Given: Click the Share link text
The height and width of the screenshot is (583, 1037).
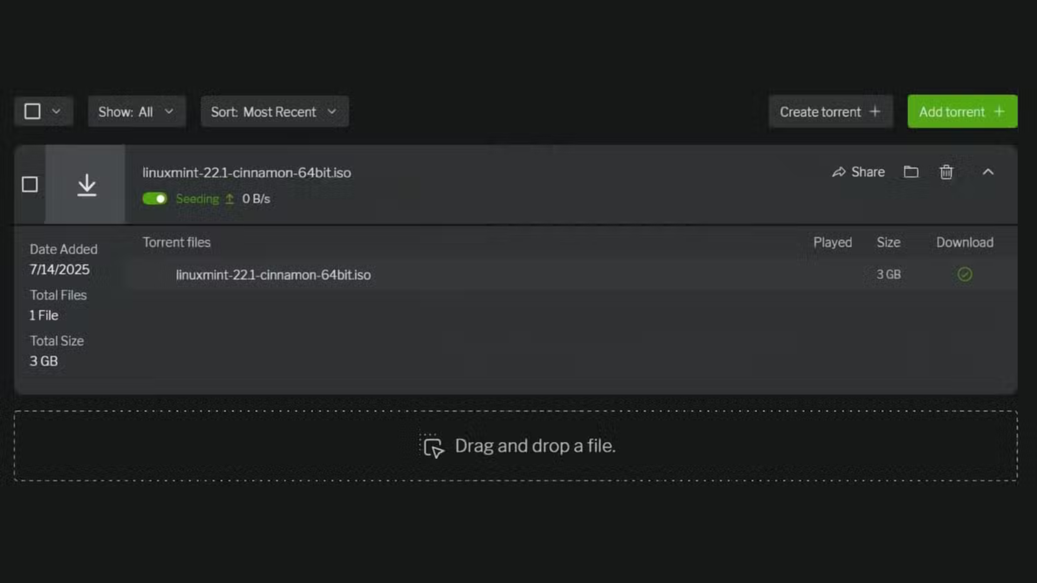Looking at the screenshot, I should (868, 172).
